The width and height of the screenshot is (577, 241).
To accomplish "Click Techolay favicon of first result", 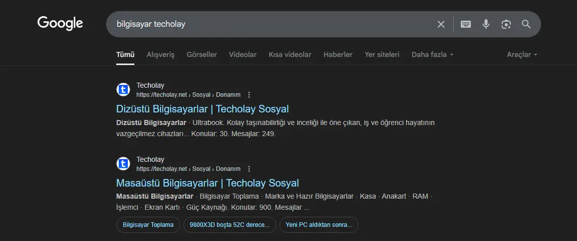I will (123, 90).
